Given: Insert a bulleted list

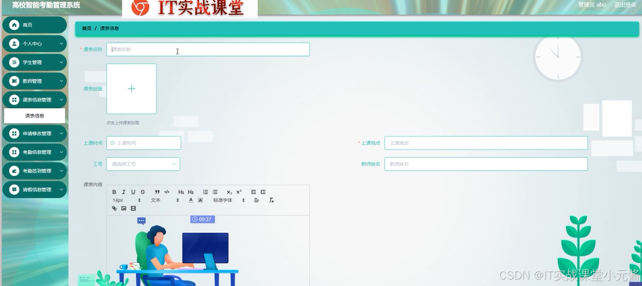Looking at the screenshot, I should coord(215,192).
